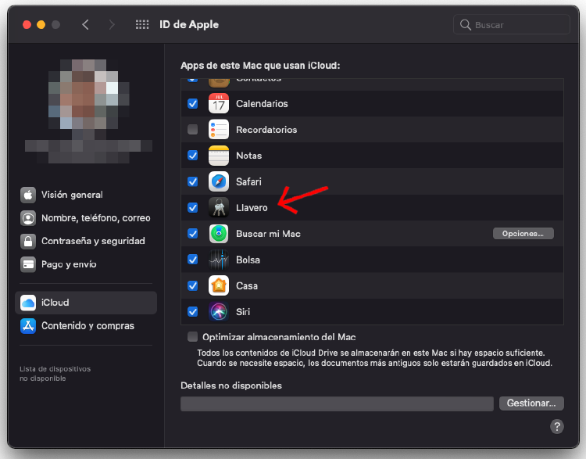Click the Opciones... button for Buscar mi Mac
The image size is (586, 459).
523,234
